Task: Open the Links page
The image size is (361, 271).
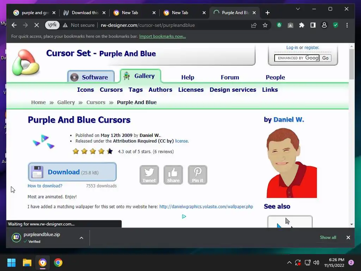Action: (x=270, y=90)
